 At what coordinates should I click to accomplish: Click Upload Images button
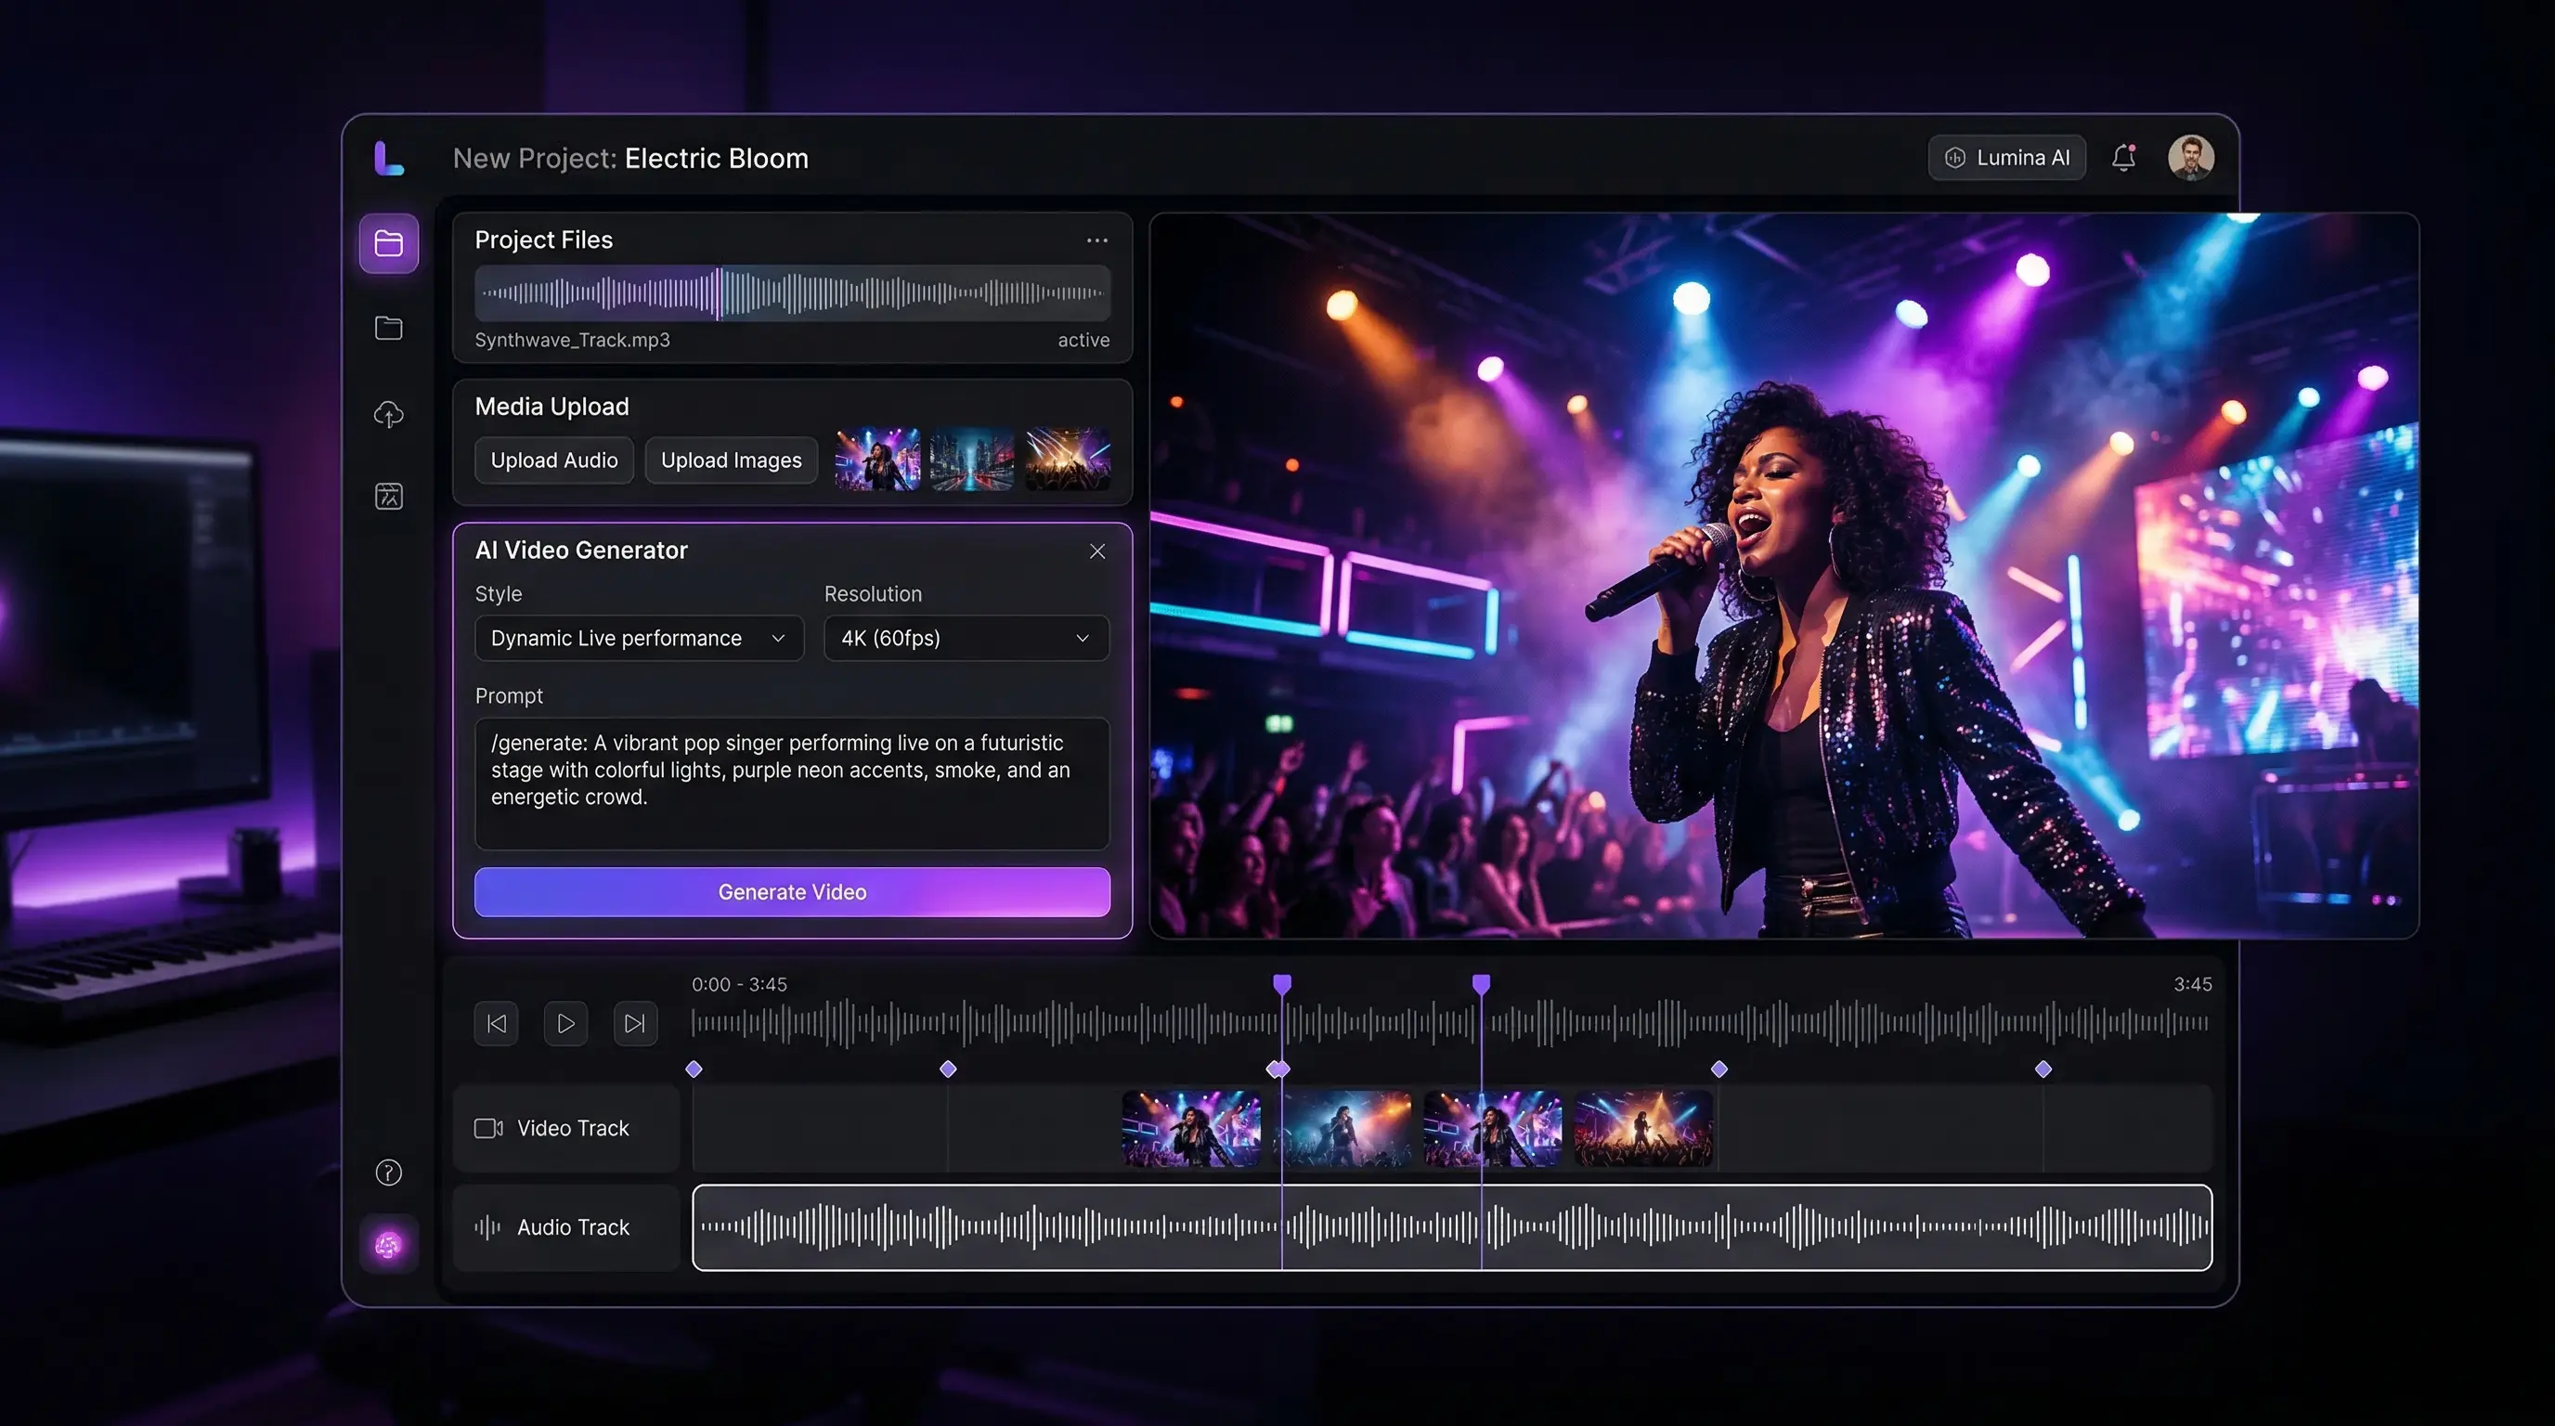[731, 460]
